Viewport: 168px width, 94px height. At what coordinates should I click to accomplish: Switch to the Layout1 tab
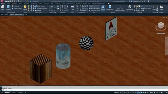(x=14, y=92)
